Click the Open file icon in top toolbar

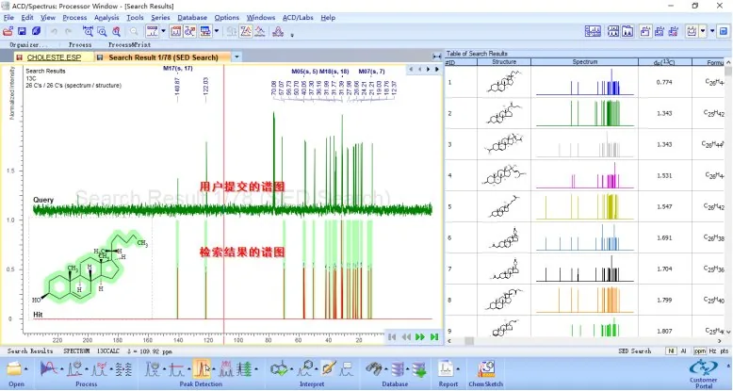tap(8, 31)
